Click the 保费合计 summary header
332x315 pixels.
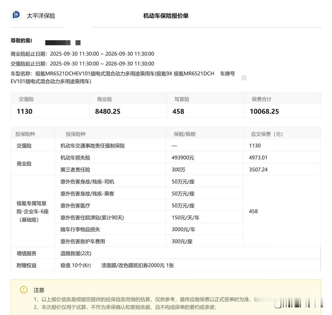point(262,99)
